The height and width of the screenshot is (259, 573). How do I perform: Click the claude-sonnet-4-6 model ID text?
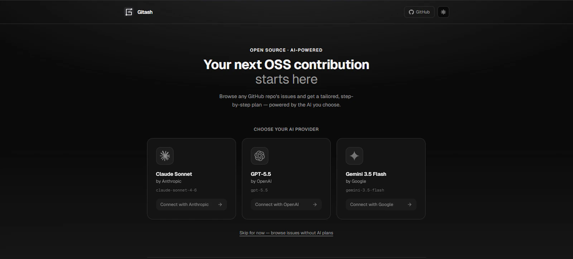pos(176,190)
